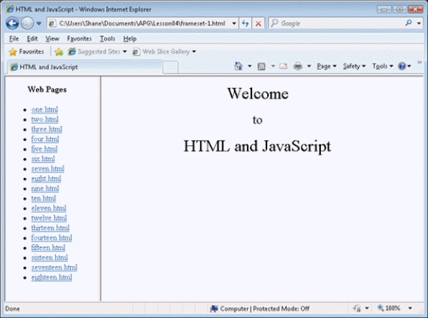Image resolution: width=428 pixels, height=318 pixels.
Task: Click the status bar security lock icon
Action: coord(357,309)
